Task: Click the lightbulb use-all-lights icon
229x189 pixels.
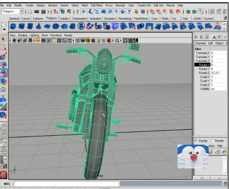Action: [x=99, y=40]
